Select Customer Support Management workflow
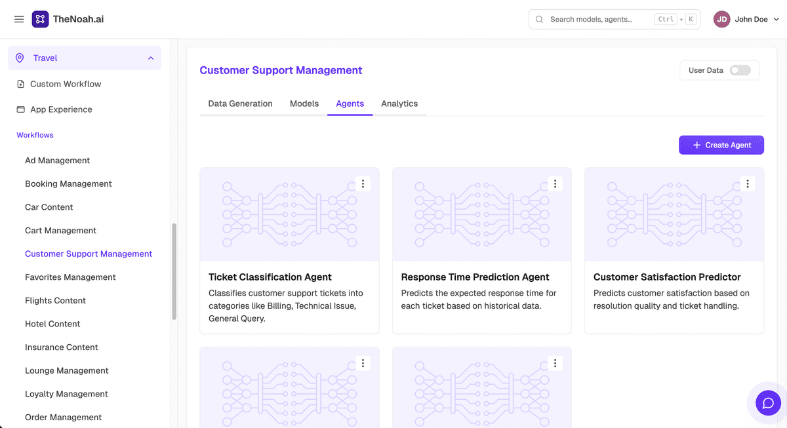Screen dimensions: 787x428 tap(89, 254)
